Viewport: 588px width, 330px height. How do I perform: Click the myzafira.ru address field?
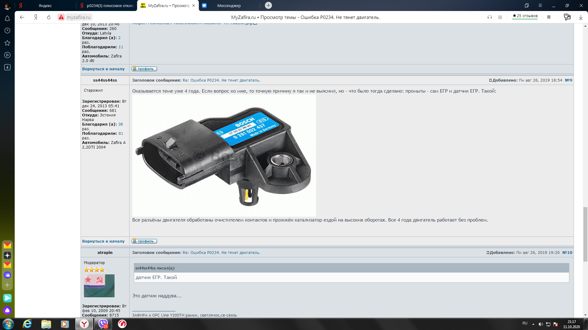(x=79, y=17)
